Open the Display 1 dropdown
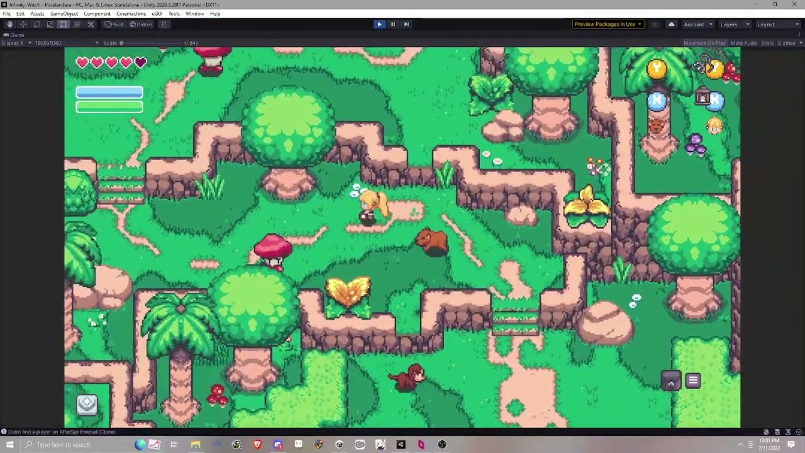The image size is (805, 453). click(17, 43)
